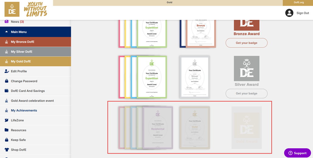Get your badge for Bronze Award
The image size is (313, 158).
[246, 43]
